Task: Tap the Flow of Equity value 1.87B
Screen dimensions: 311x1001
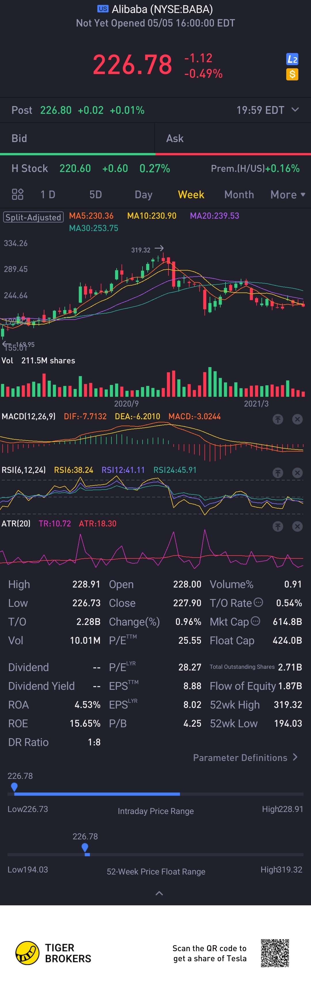Action: pyautogui.click(x=290, y=686)
